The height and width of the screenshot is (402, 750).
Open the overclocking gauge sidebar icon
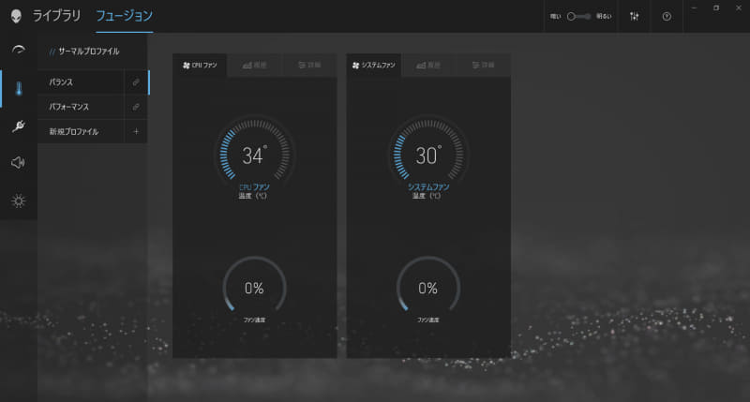[x=18, y=51]
